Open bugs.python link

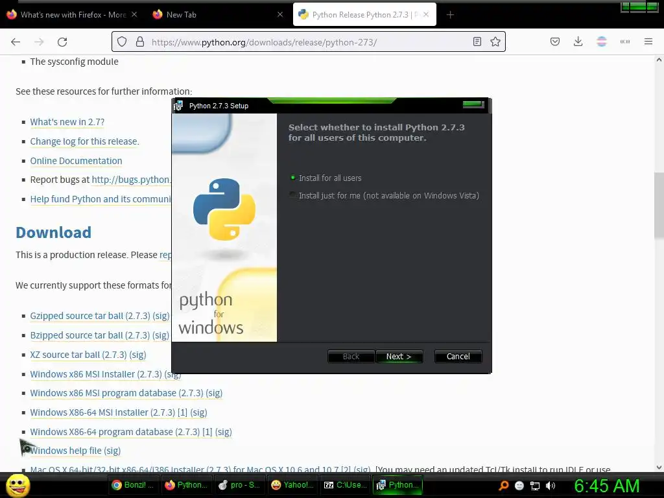pos(131,180)
